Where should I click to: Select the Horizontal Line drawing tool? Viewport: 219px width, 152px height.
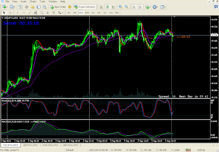pos(24,13)
